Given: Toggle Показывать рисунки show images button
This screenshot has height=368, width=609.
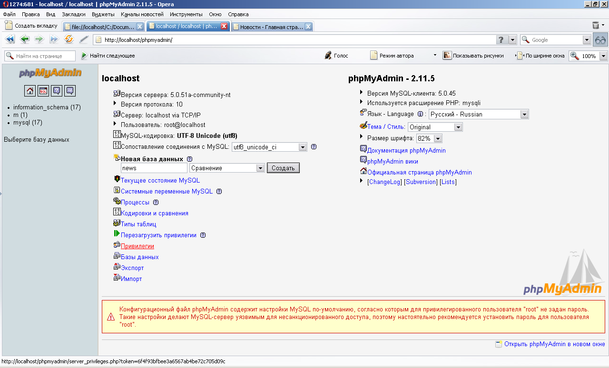Looking at the screenshot, I should pos(473,56).
